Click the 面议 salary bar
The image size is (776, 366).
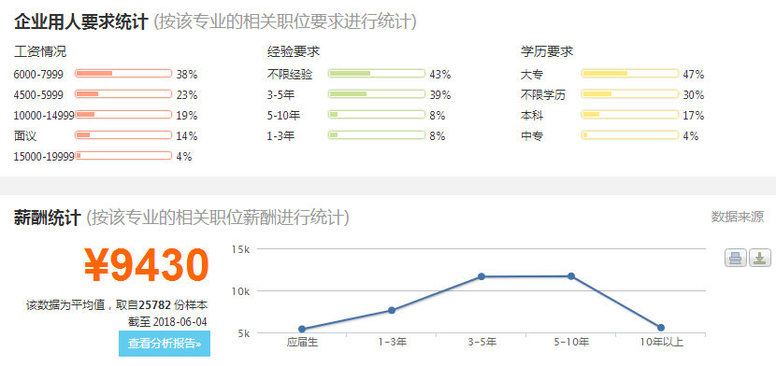123,134
